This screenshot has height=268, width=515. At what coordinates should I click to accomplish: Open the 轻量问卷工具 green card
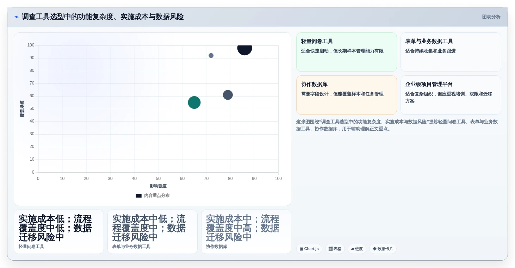(347, 52)
